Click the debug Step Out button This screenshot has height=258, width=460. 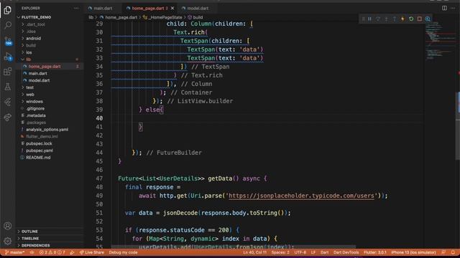click(395, 19)
